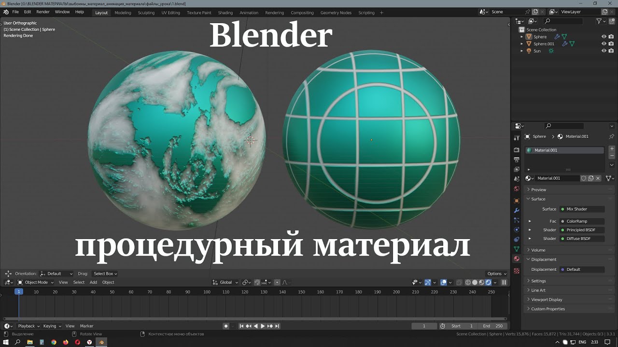This screenshot has width=618, height=347.
Task: Click the mesh data icon beside Sphere.001
Action: tap(572, 44)
